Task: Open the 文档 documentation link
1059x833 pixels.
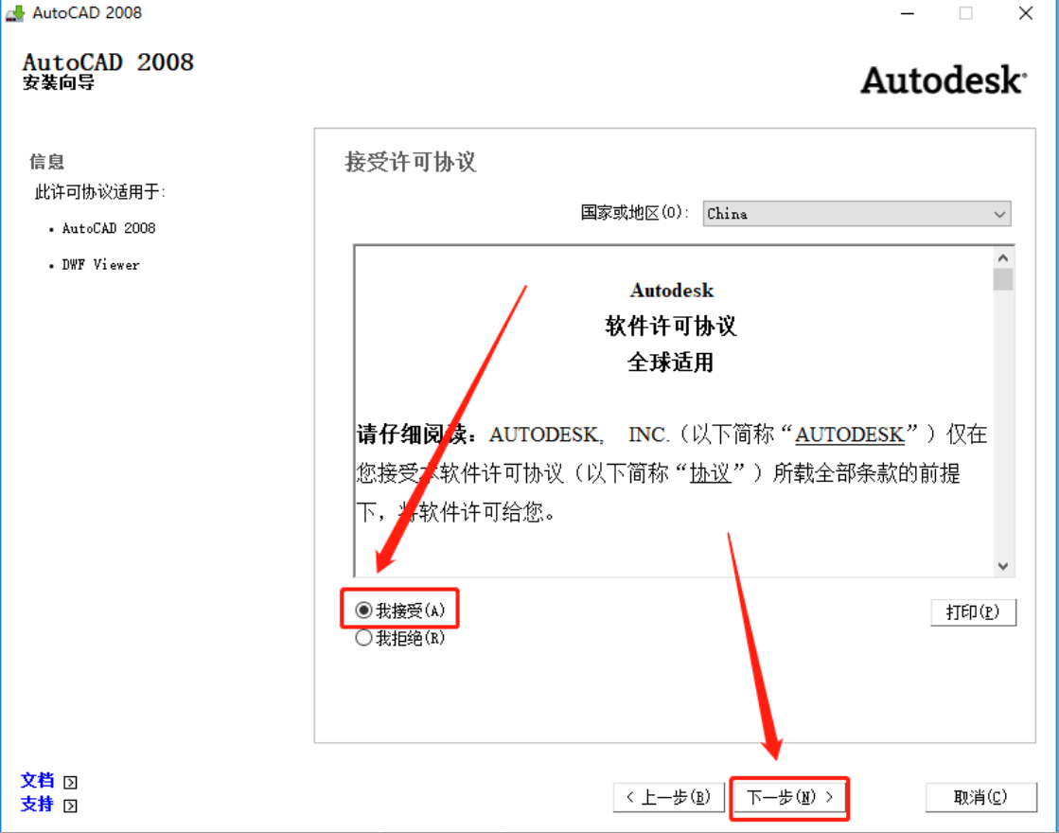Action: coord(36,780)
